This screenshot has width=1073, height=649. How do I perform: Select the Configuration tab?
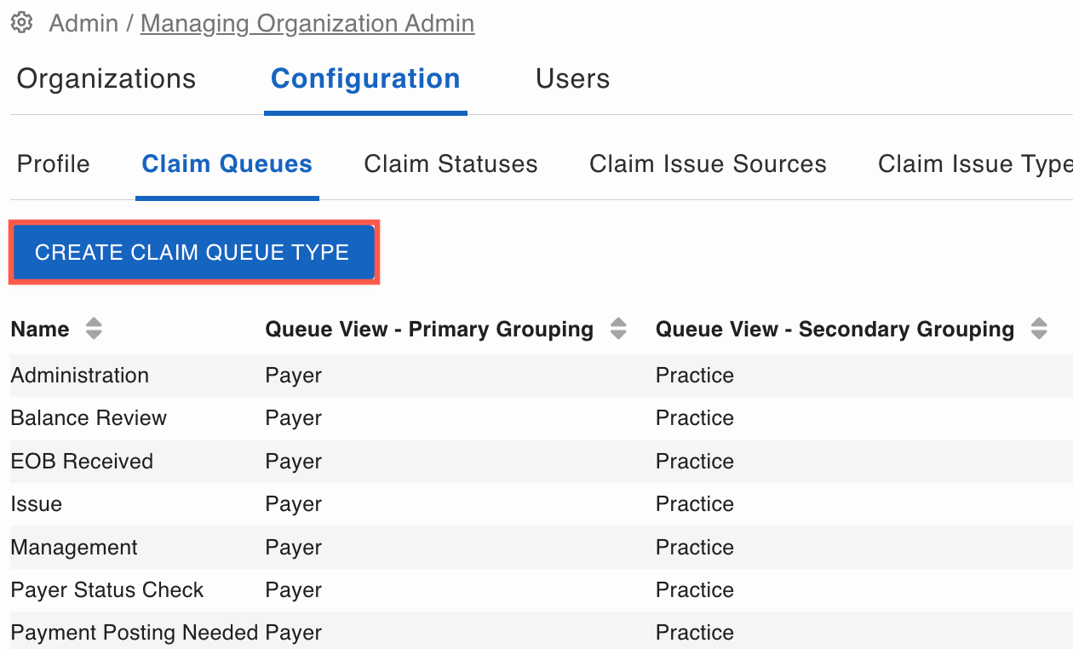tap(365, 79)
